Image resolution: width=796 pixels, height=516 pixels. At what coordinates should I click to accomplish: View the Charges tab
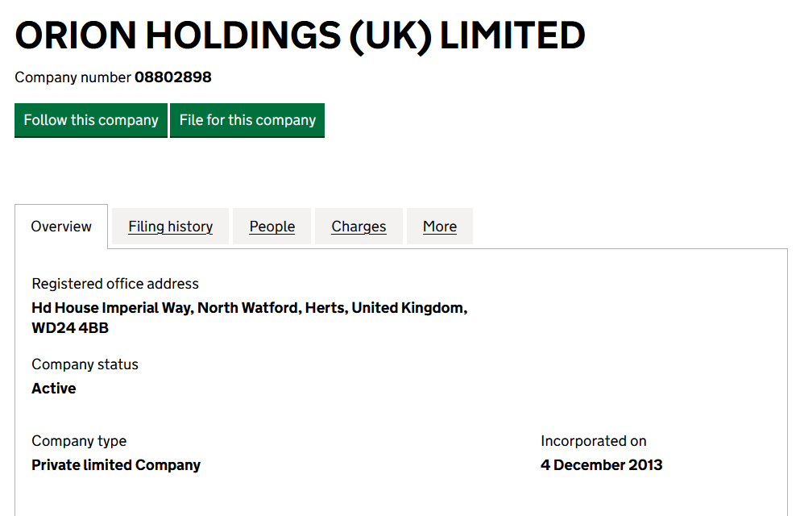point(359,227)
